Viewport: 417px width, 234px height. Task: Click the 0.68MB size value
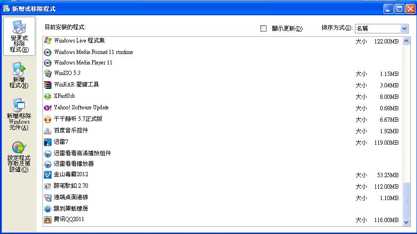tap(389, 108)
